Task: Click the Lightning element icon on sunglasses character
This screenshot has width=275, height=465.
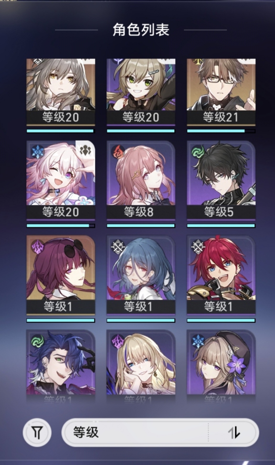Action: click(38, 246)
